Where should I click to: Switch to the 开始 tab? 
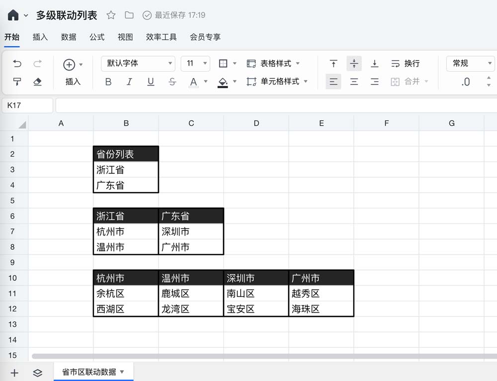point(12,37)
